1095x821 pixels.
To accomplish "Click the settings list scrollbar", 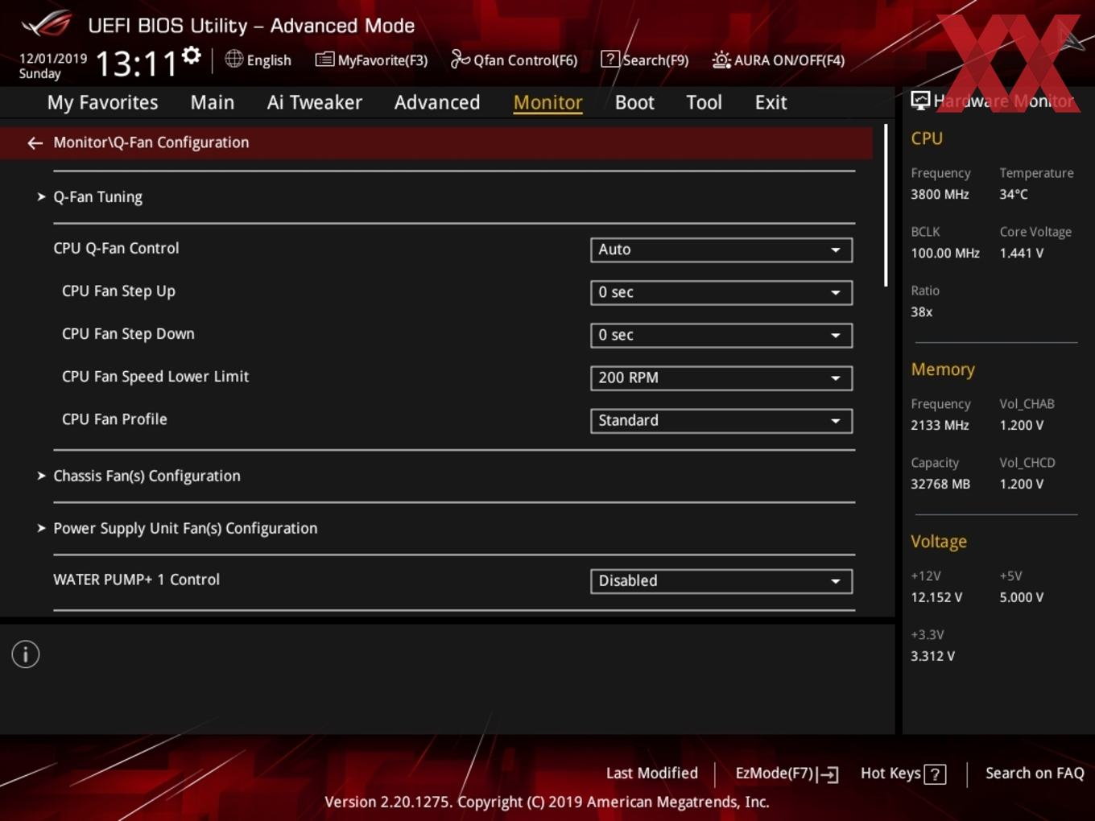I will coord(886,205).
